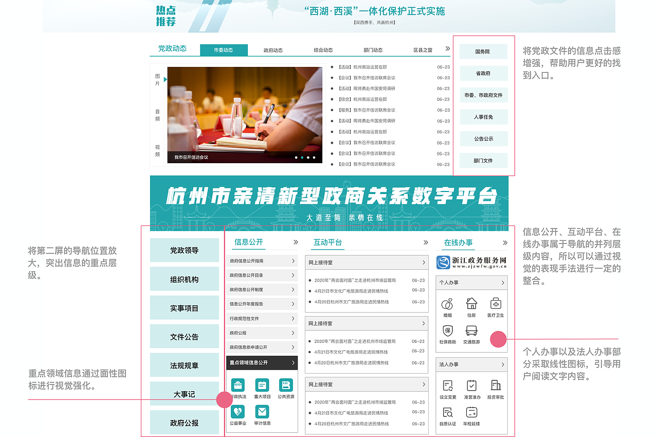Click the 公益事业 heart icon
This screenshot has width=658, height=437.
pyautogui.click(x=237, y=412)
